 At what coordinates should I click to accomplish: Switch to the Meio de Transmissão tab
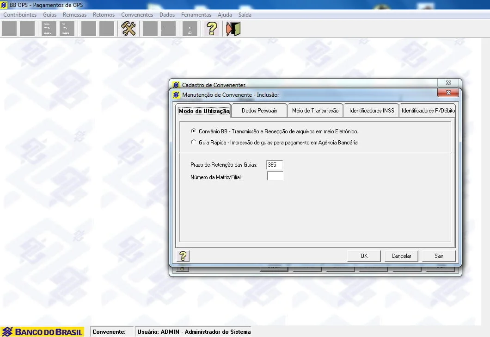(x=315, y=111)
